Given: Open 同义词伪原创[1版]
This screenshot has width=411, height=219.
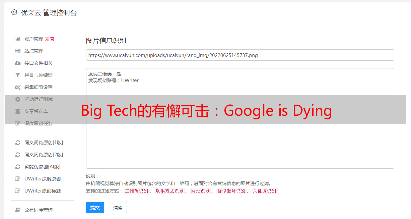Looking at the screenshot, I should point(44,143).
